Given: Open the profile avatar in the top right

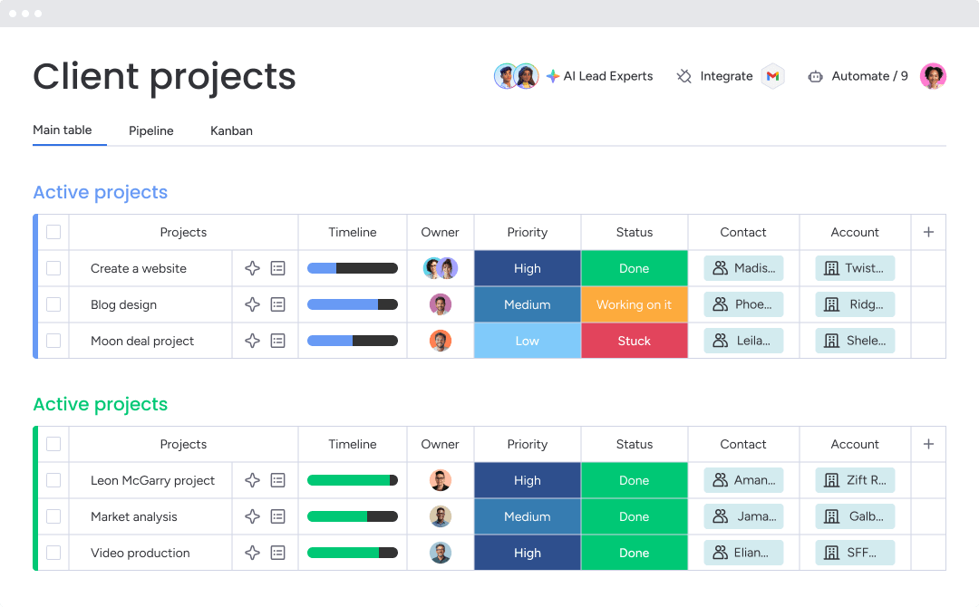Looking at the screenshot, I should click(x=933, y=76).
